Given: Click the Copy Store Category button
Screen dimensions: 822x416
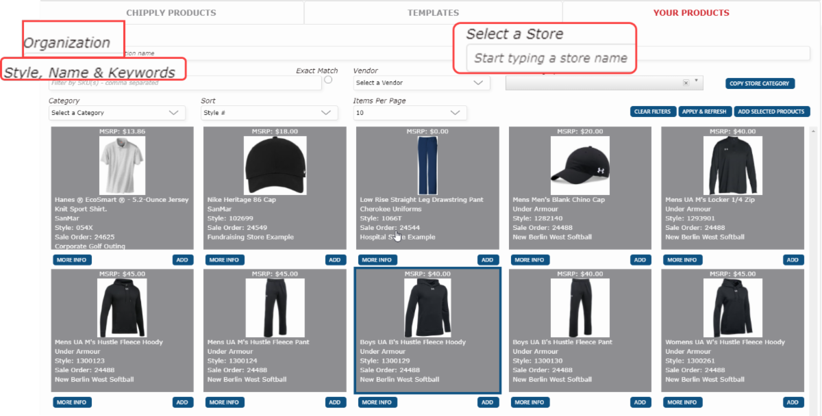Looking at the screenshot, I should pos(760,83).
